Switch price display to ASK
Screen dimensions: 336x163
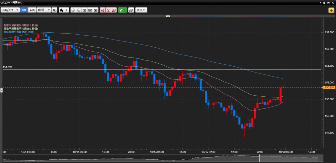pyautogui.click(x=32, y=10)
